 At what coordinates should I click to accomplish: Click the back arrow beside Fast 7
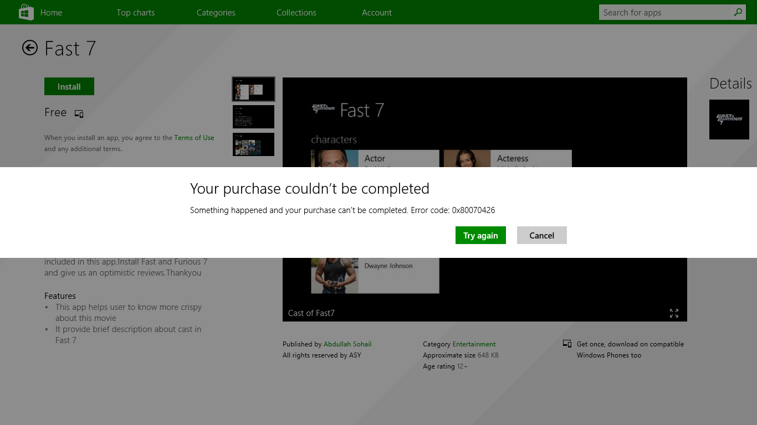tap(30, 48)
